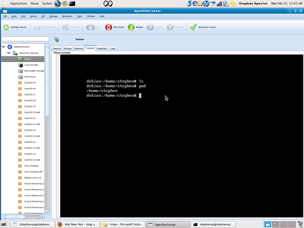Select the running Debian VM in tree
Screen dimensions: 304x228
28,59
